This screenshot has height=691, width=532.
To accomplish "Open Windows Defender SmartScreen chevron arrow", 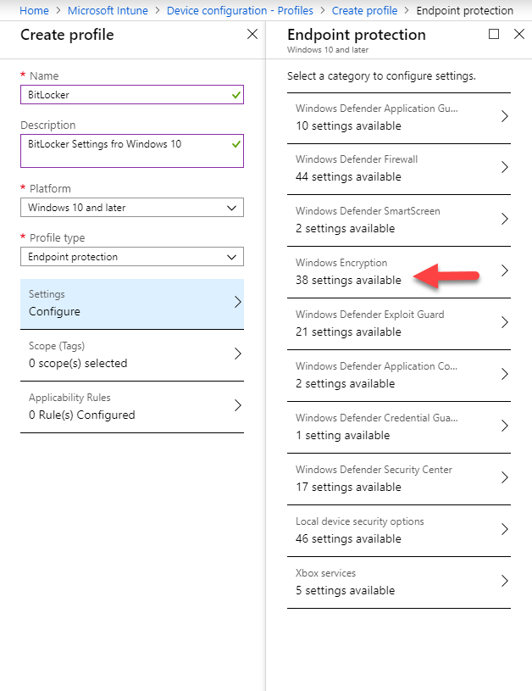I will (x=505, y=219).
